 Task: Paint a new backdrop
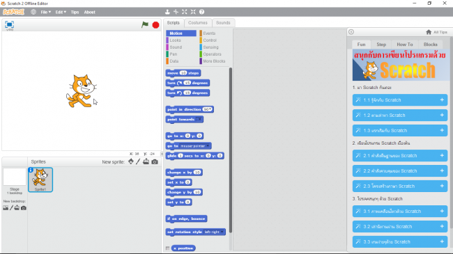tap(12, 208)
